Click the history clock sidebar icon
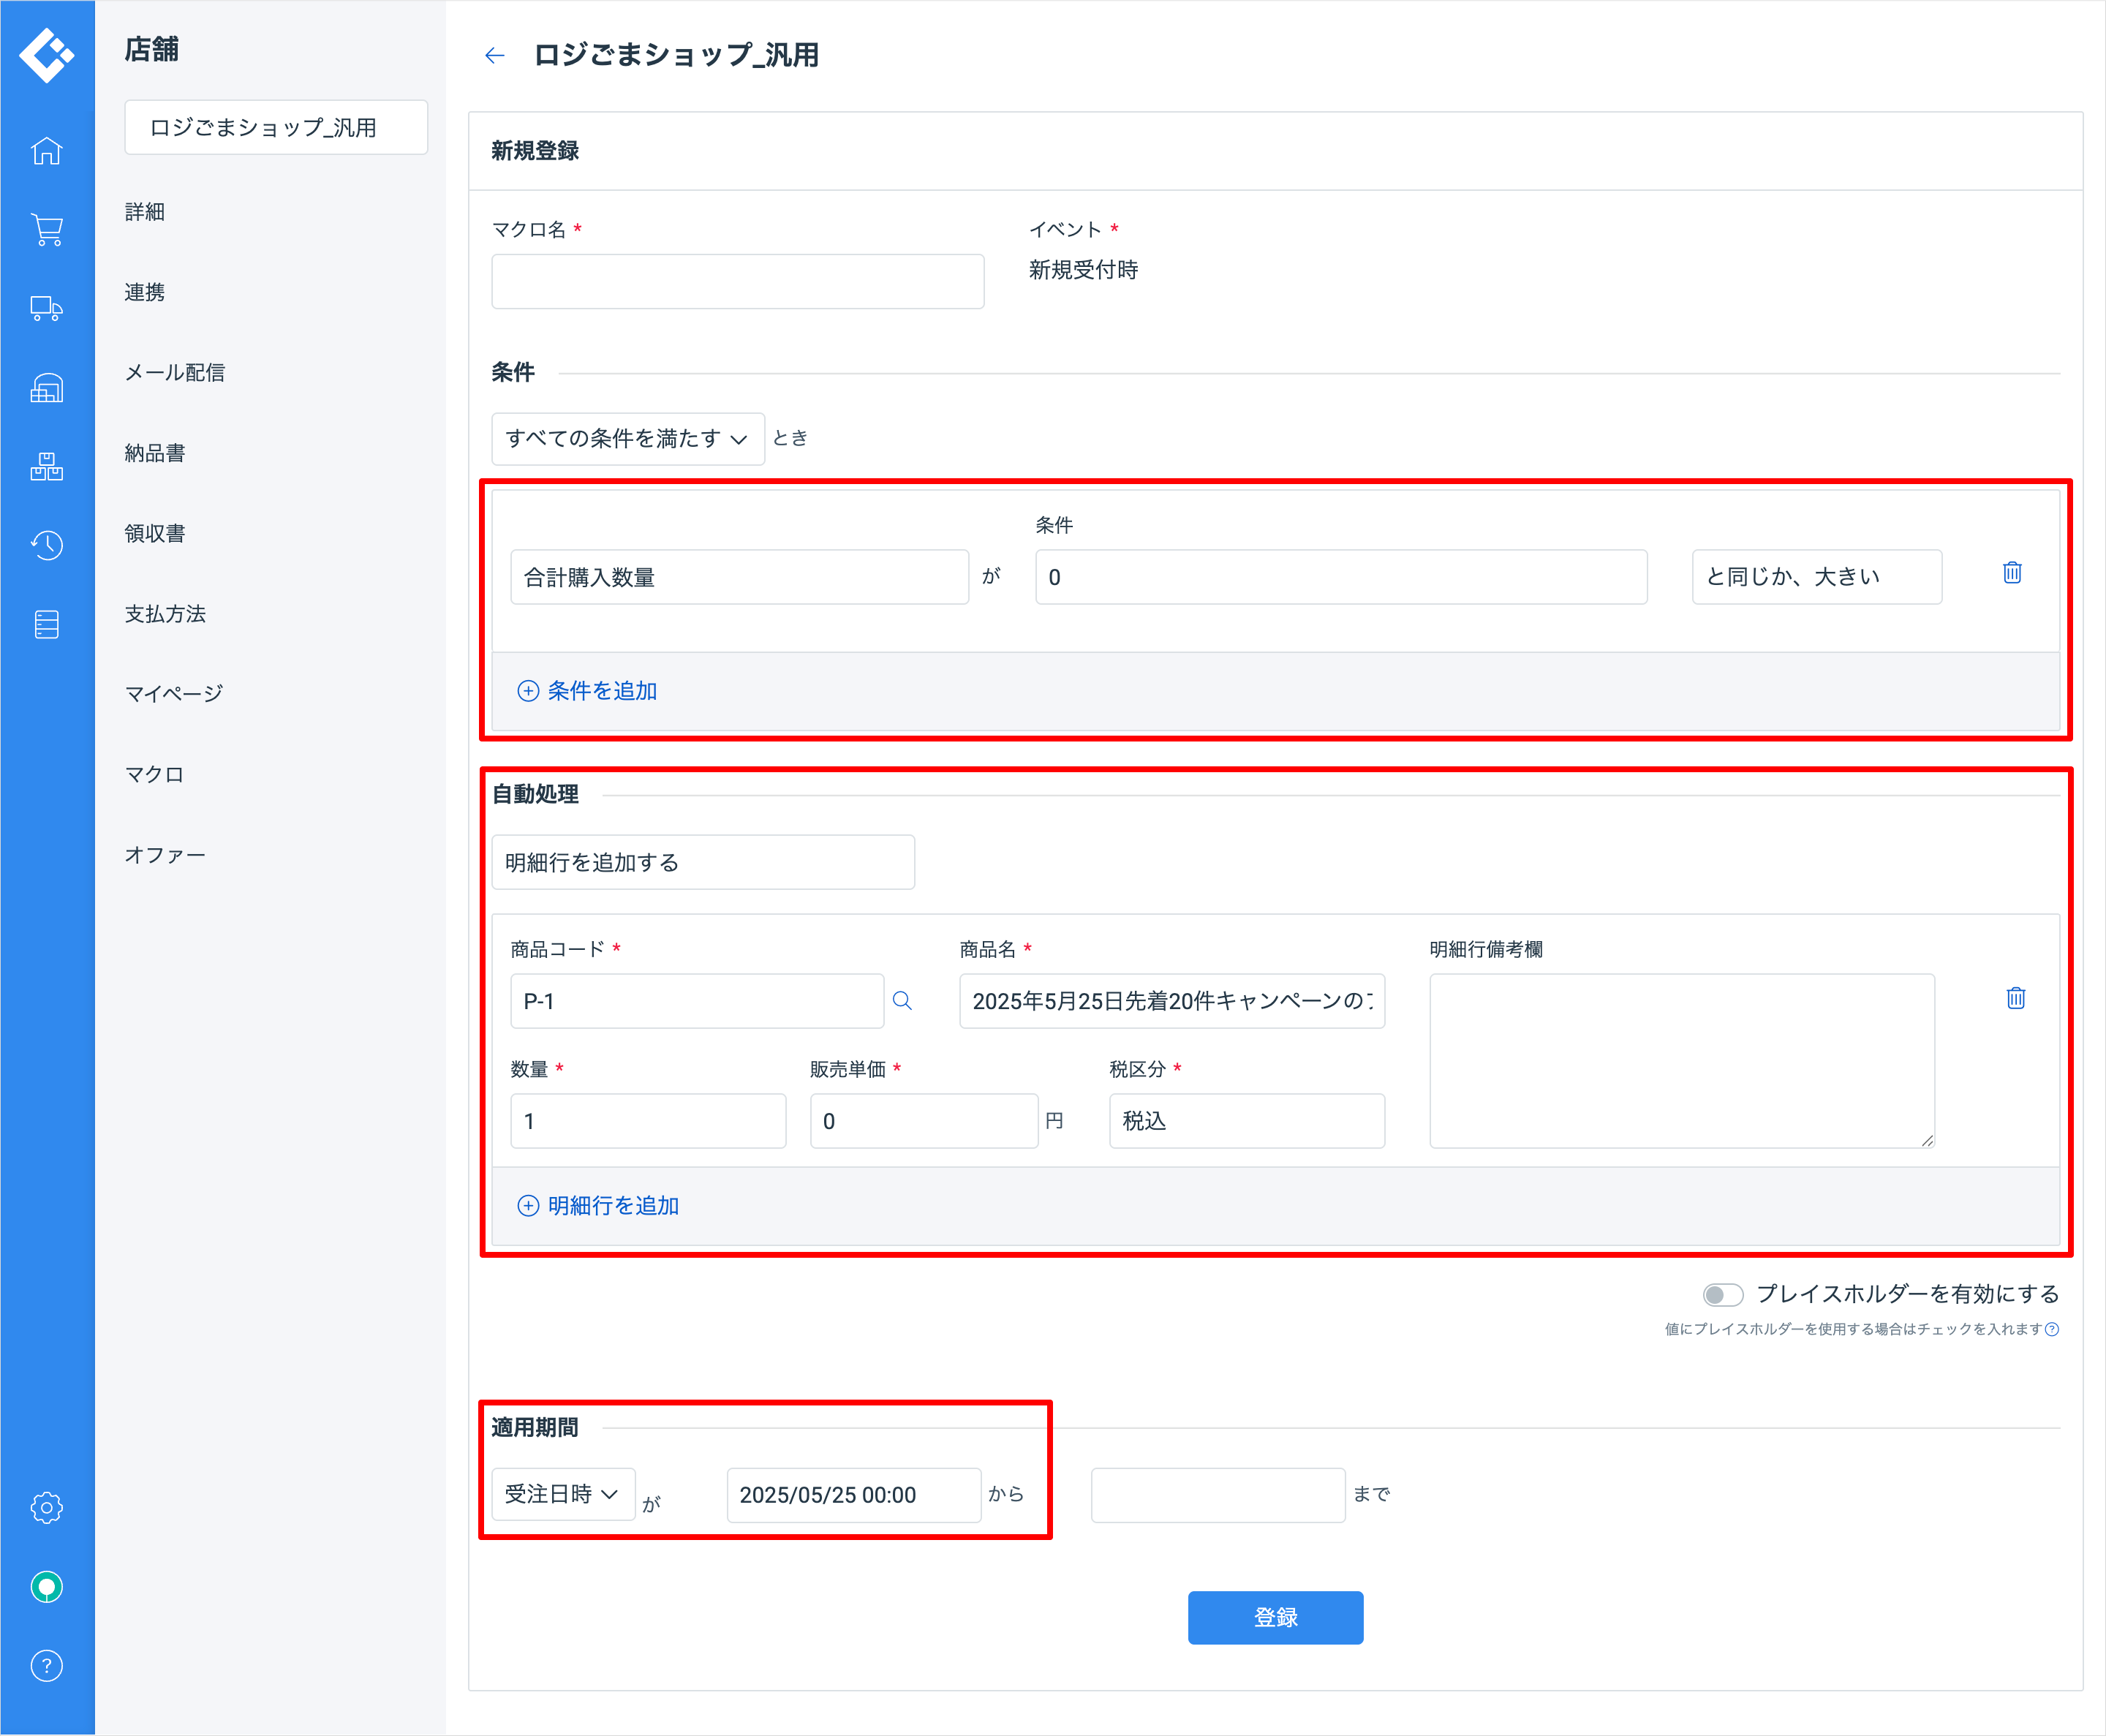The image size is (2106, 1736). click(46, 545)
